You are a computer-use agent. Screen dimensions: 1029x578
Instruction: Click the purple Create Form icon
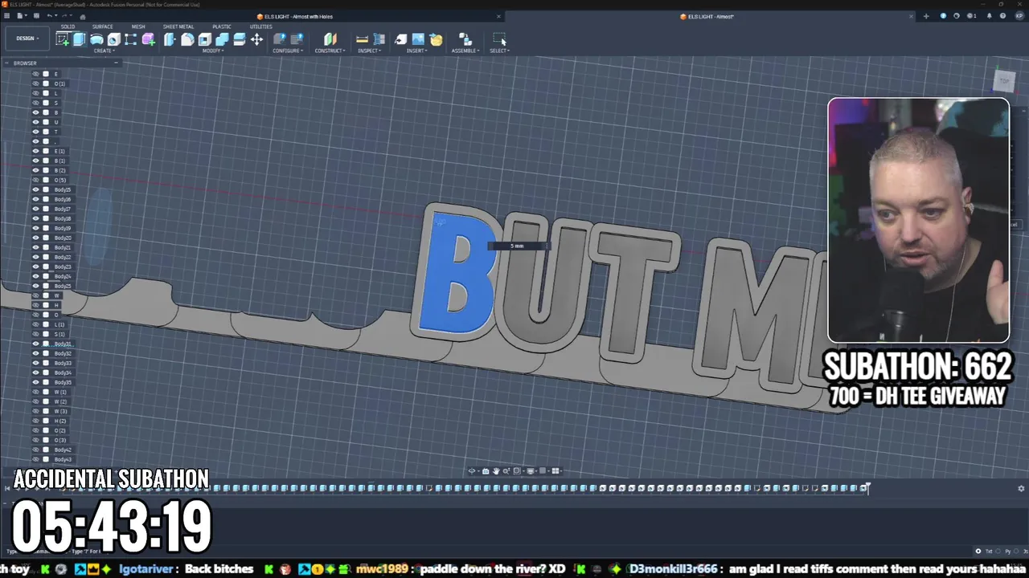coord(149,39)
